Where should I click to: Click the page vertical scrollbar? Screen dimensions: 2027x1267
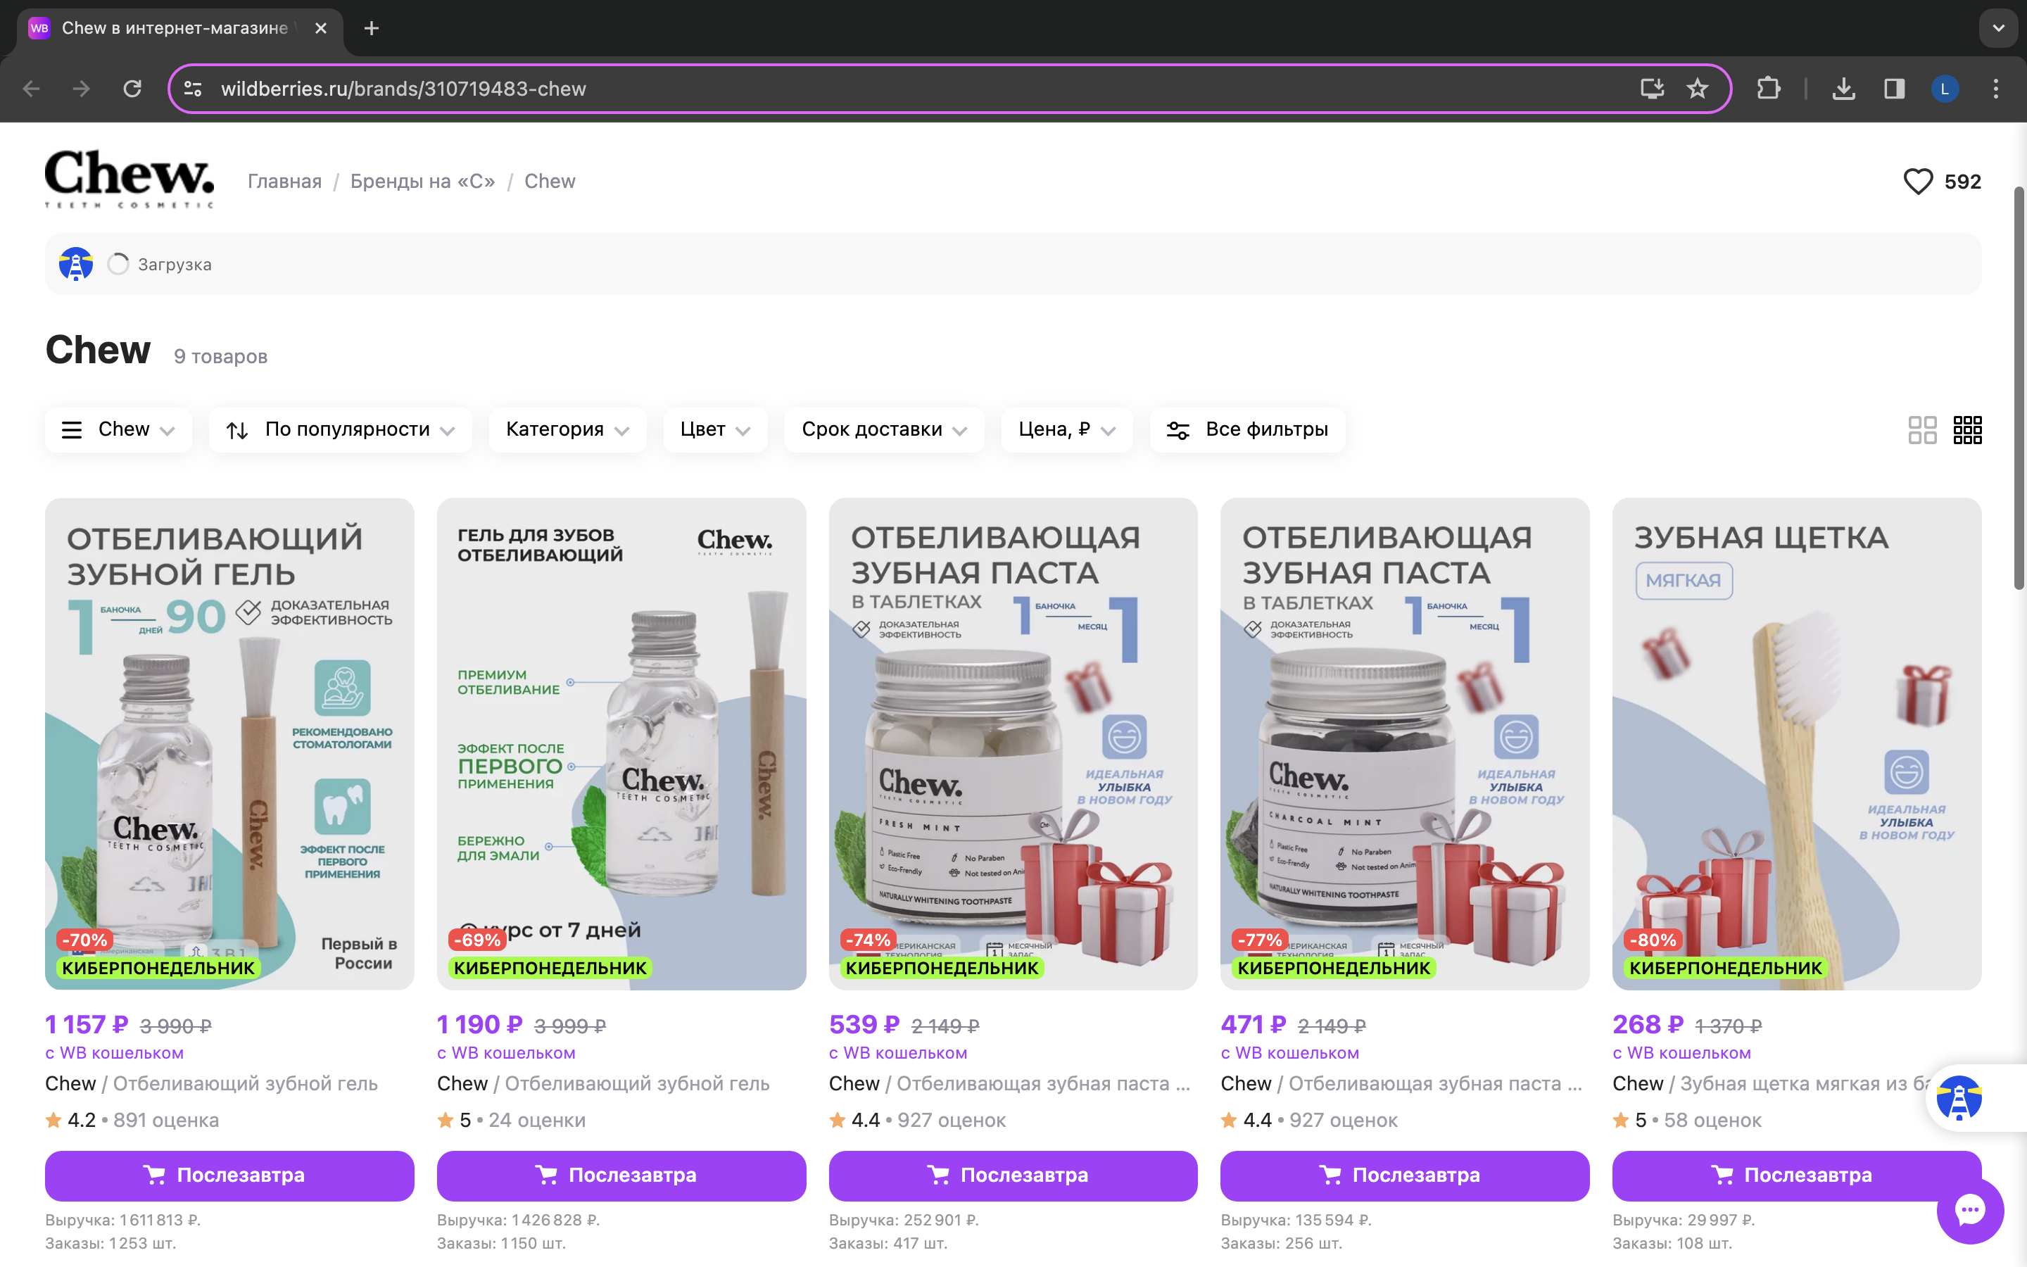click(2019, 388)
